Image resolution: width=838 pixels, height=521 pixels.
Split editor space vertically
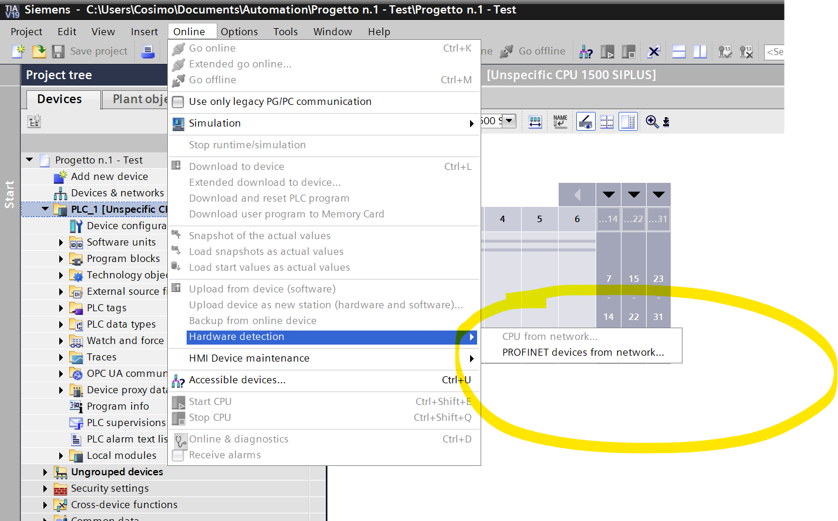click(700, 52)
